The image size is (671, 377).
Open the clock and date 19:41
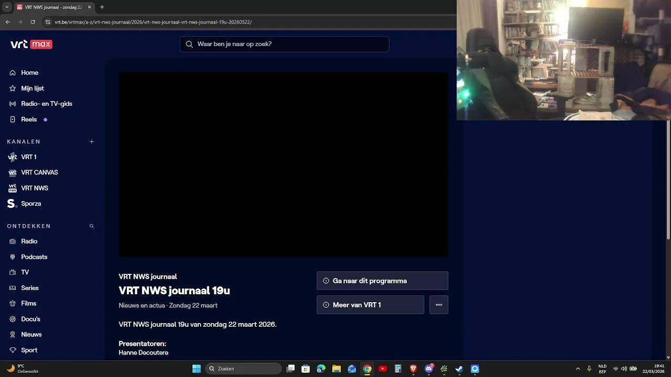654,369
